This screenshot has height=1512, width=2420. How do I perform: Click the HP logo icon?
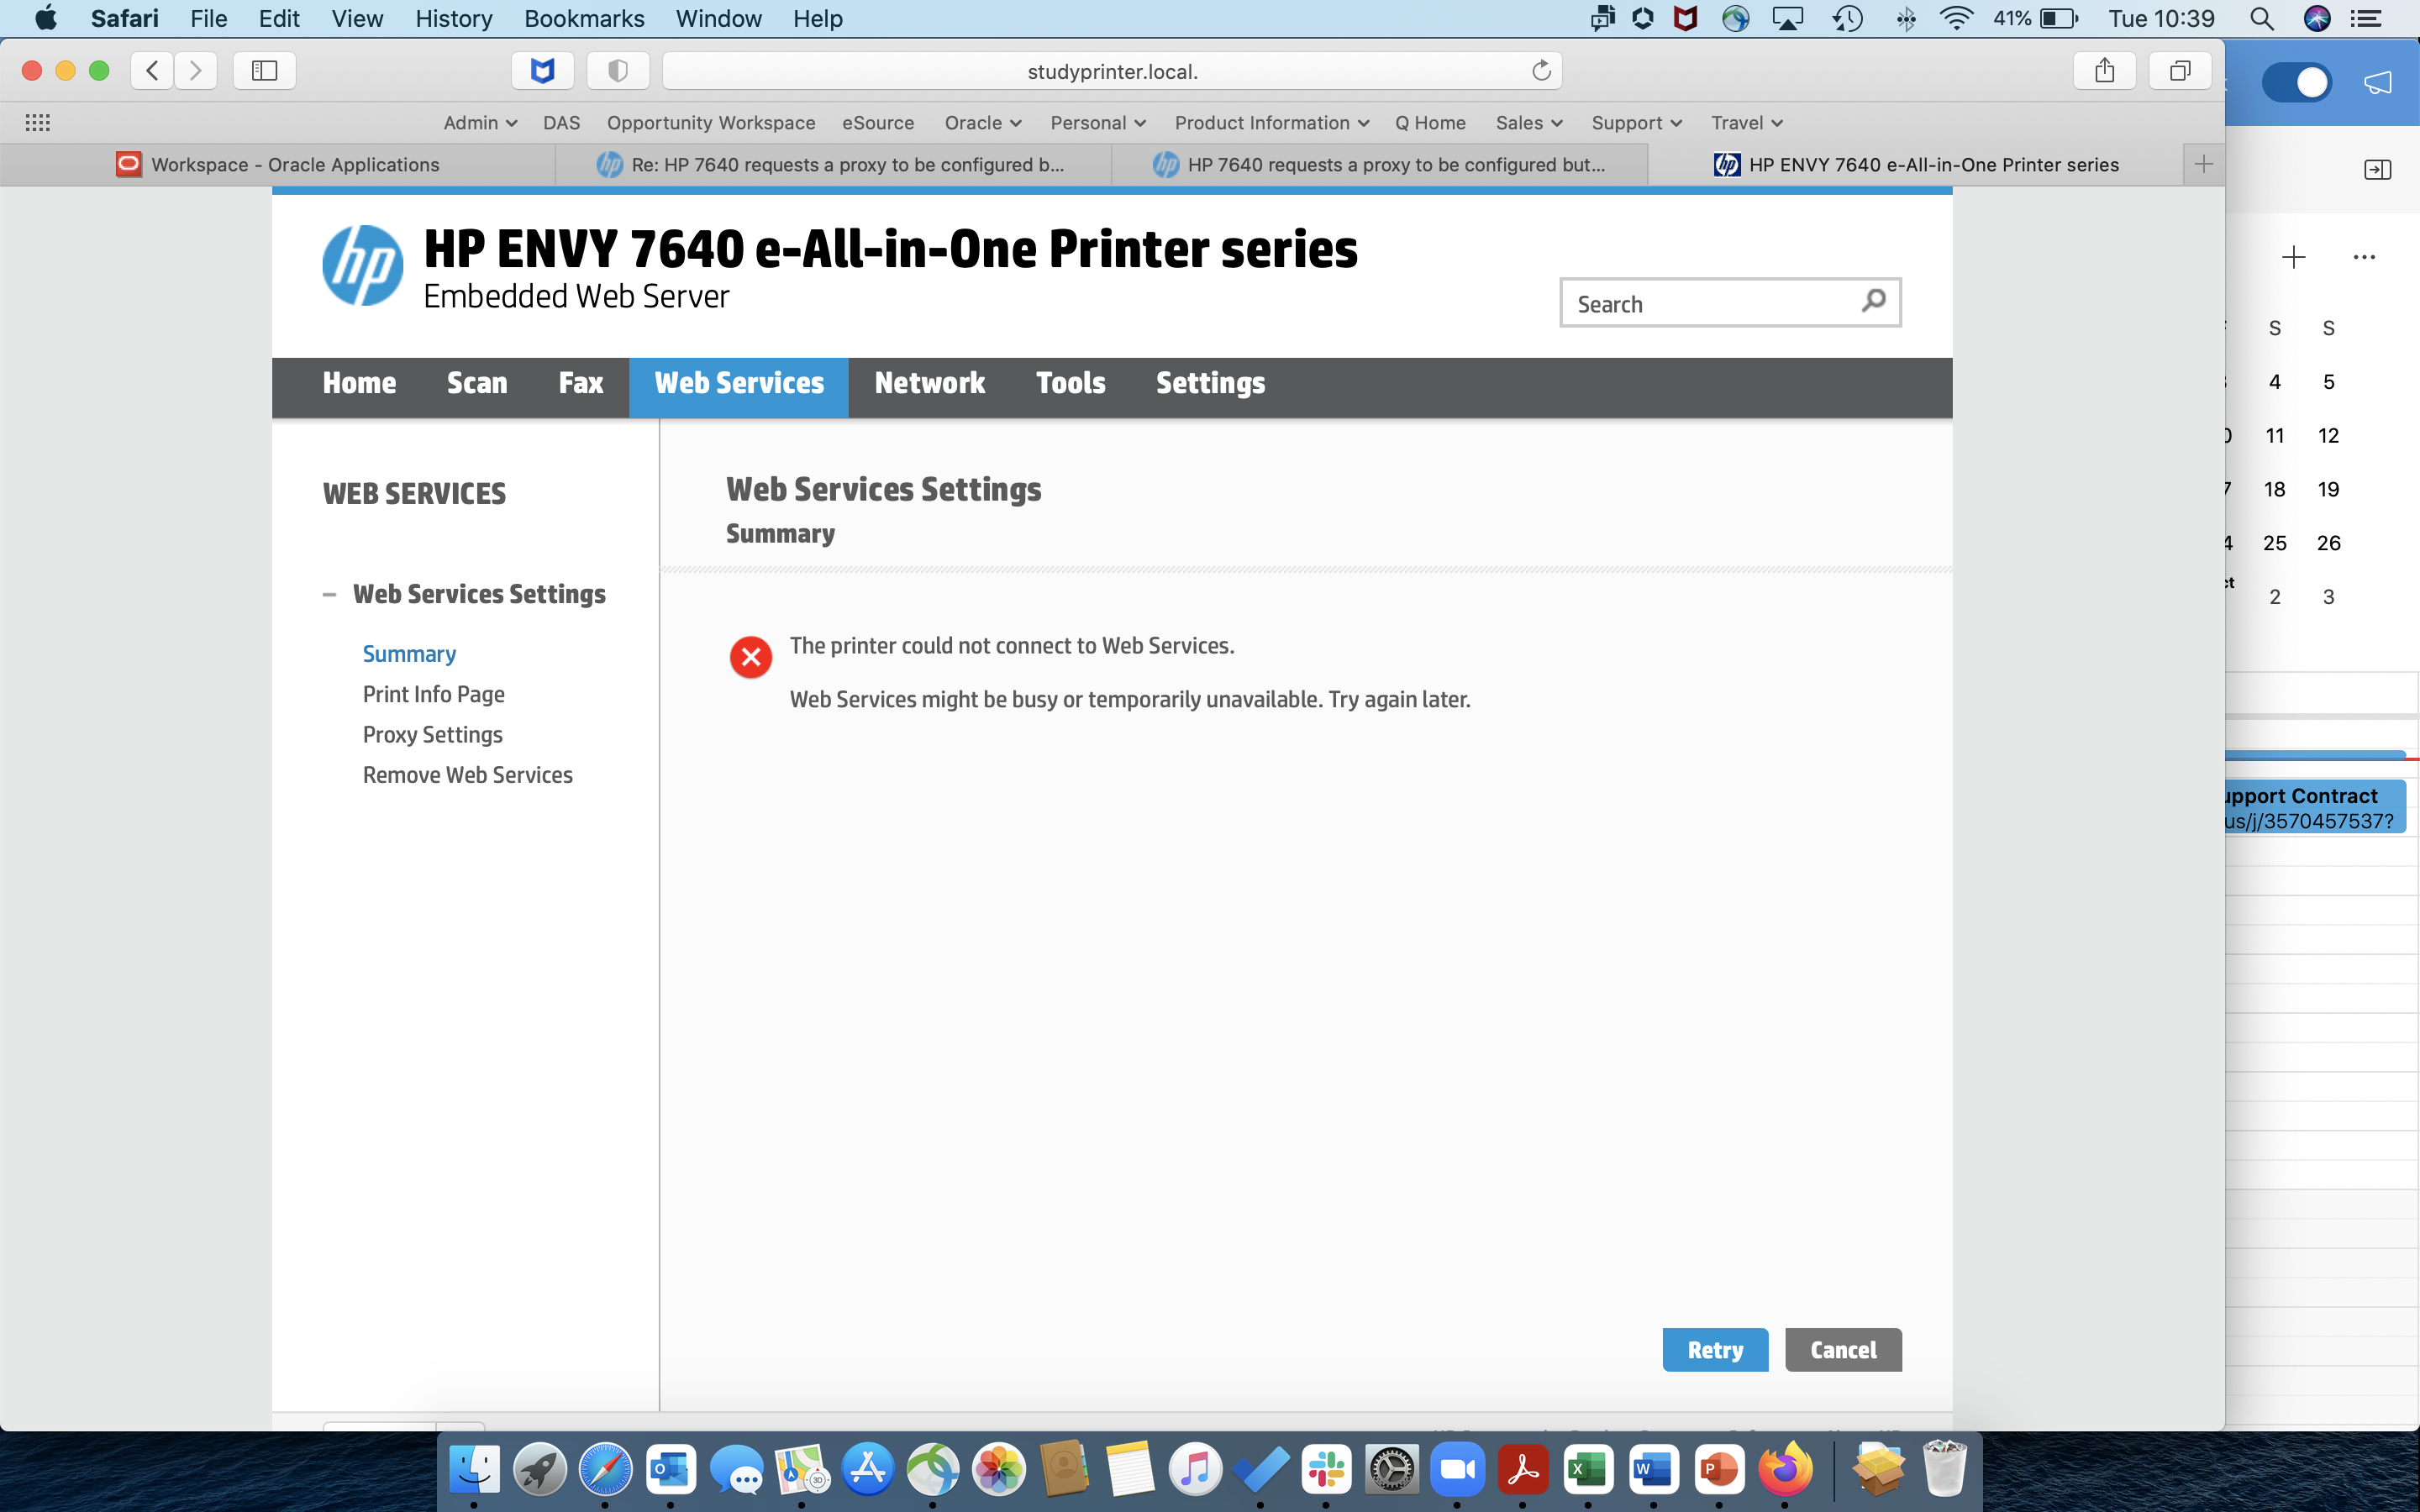click(x=362, y=266)
